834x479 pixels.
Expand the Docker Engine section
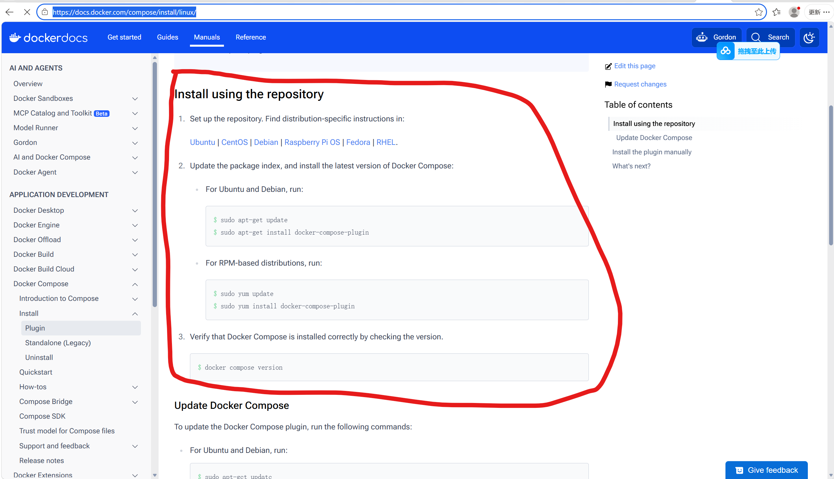(135, 226)
